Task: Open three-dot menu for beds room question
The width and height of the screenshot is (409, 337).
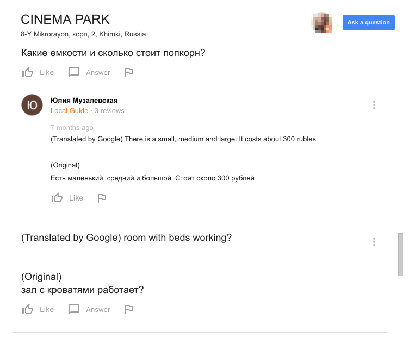Action: (374, 242)
